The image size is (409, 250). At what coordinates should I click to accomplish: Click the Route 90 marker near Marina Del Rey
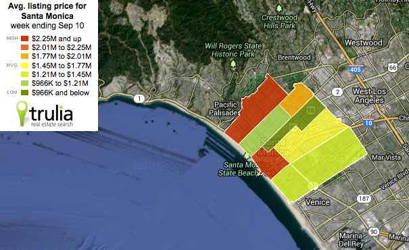tap(374, 232)
